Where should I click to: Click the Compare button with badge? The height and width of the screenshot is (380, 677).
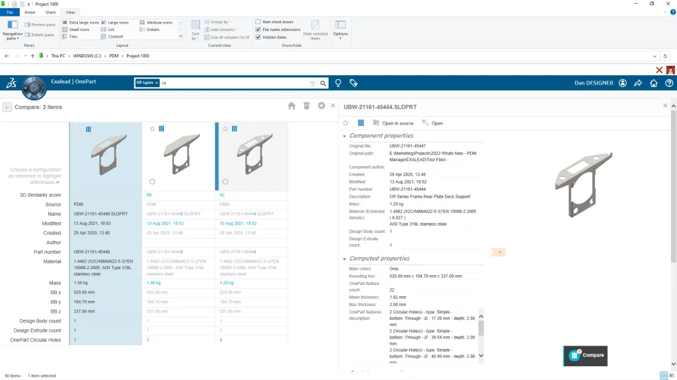(586, 355)
